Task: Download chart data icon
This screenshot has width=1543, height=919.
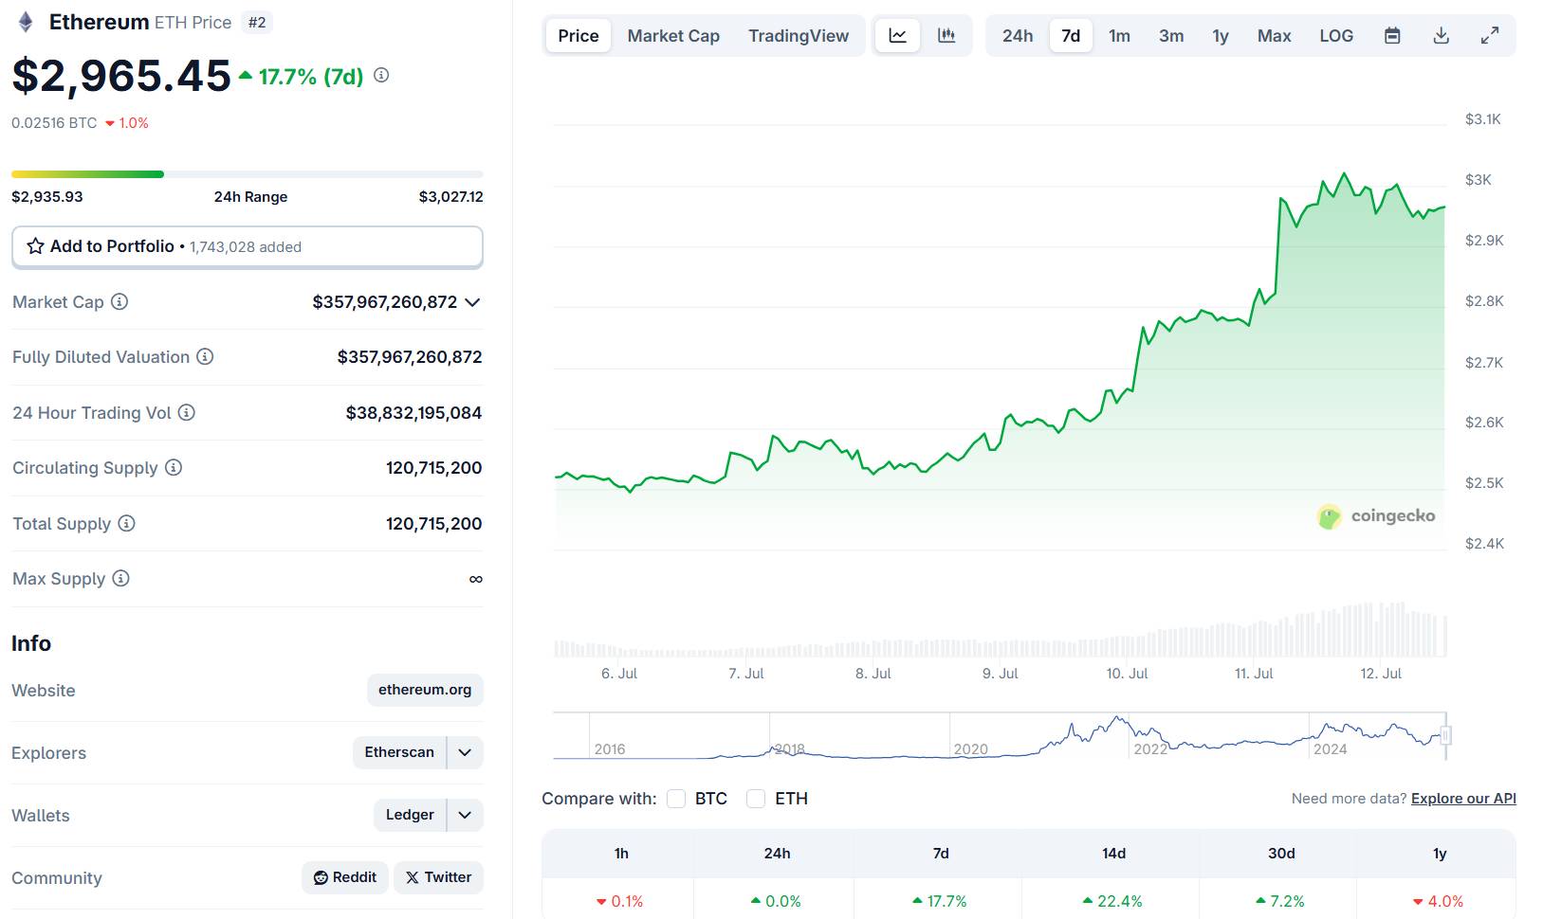Action: (1442, 36)
